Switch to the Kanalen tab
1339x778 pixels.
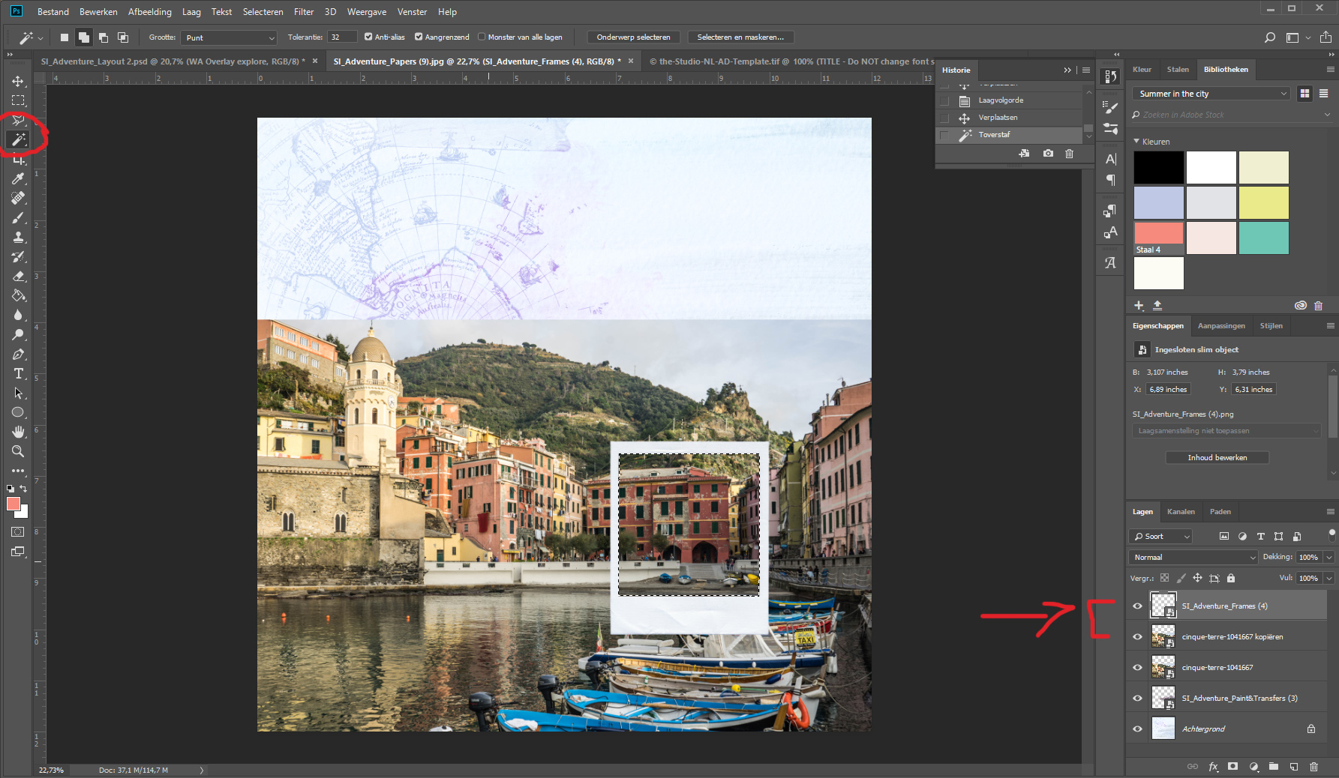click(1181, 512)
